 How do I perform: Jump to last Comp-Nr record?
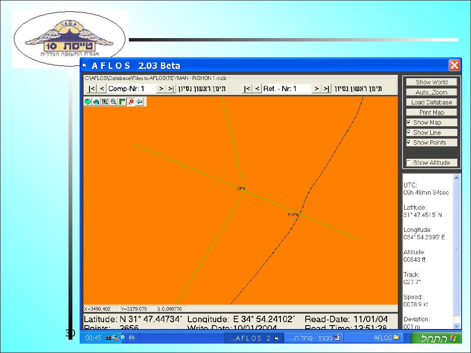click(171, 89)
